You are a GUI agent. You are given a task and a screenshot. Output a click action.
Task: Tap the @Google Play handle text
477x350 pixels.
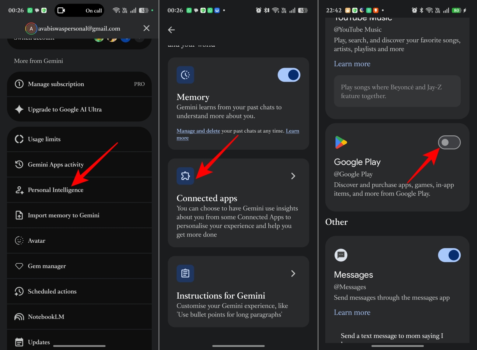pyautogui.click(x=353, y=174)
